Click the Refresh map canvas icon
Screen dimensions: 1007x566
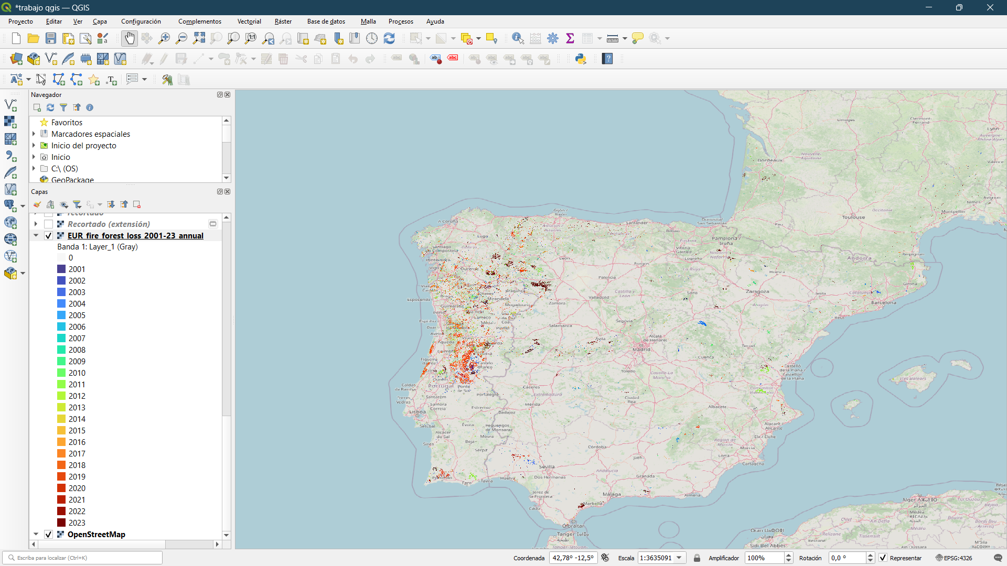coord(389,38)
